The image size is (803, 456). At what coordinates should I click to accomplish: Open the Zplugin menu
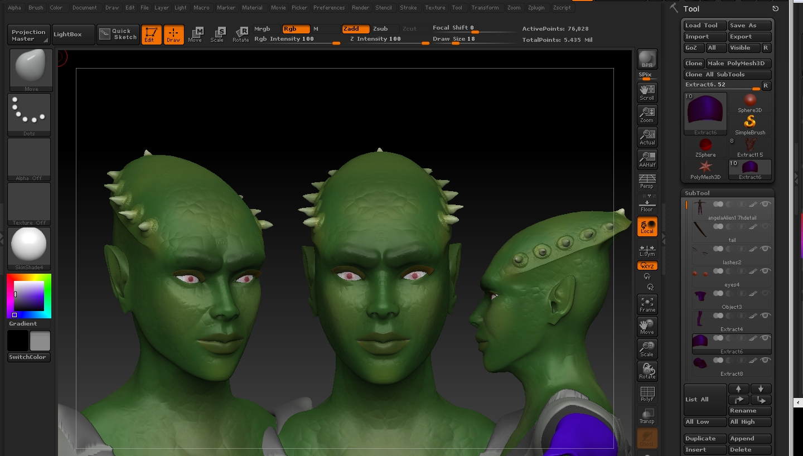(x=536, y=8)
